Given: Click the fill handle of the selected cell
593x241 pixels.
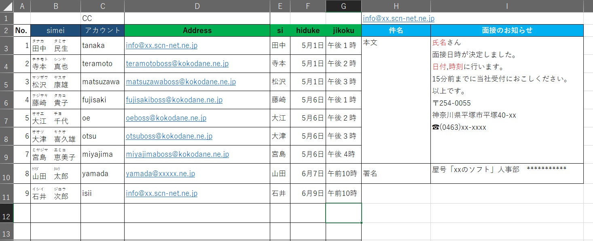Looking at the screenshot, I should (x=361, y=222).
